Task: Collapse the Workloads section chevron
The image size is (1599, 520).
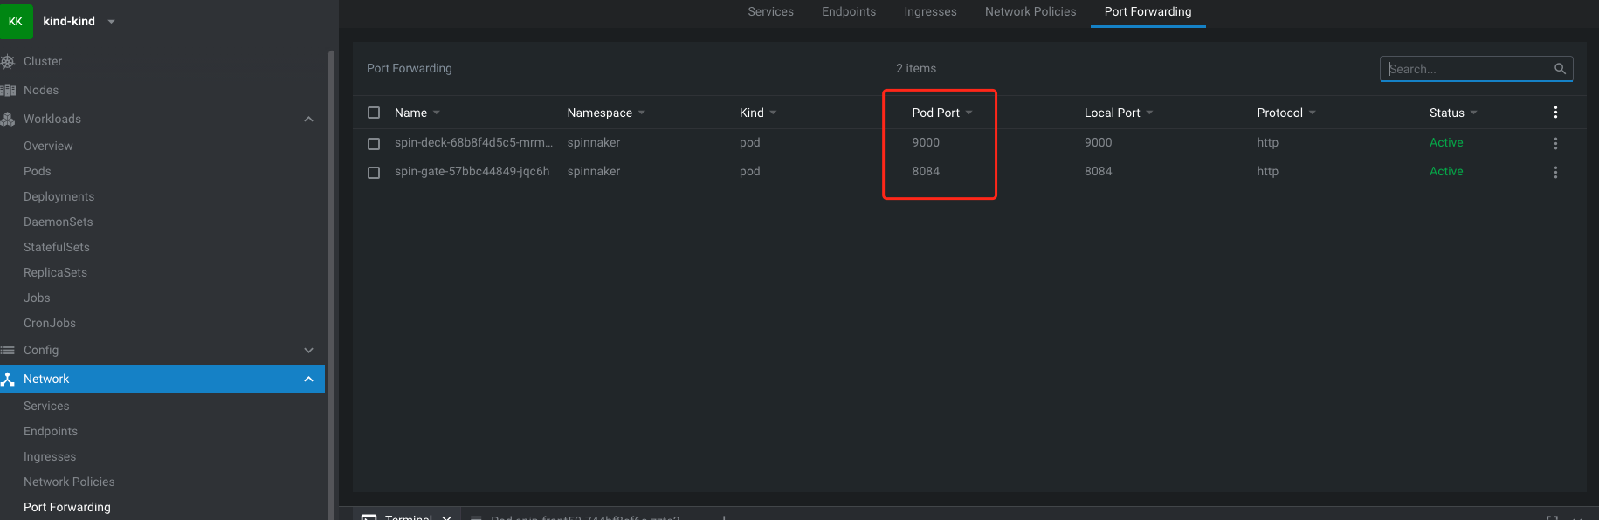Action: 308,119
